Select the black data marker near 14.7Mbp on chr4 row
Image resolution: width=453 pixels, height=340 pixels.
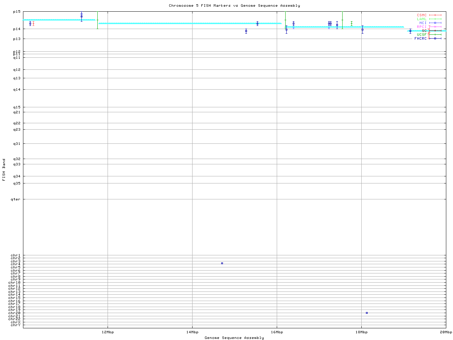pyautogui.click(x=222, y=263)
